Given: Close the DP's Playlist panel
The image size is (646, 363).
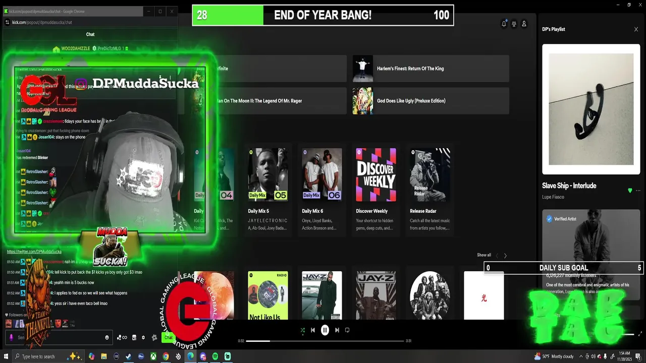Looking at the screenshot, I should [636, 29].
